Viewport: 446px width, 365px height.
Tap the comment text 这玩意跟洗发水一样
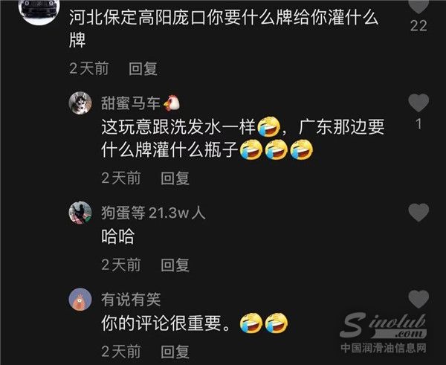tap(178, 127)
